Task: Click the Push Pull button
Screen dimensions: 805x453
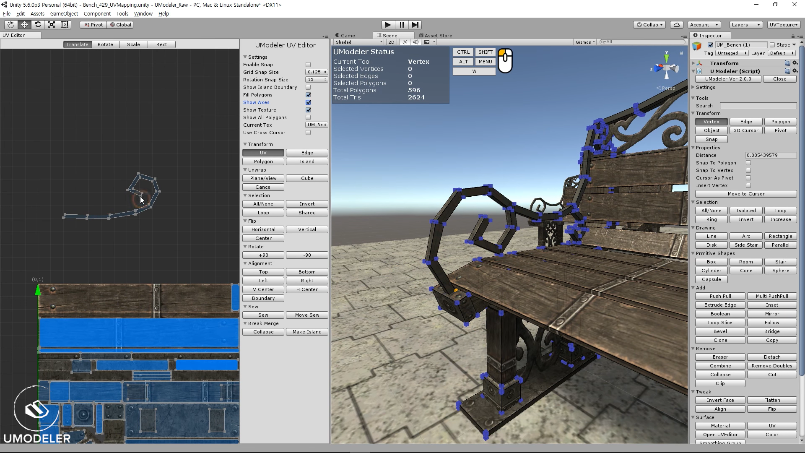Action: (720, 296)
